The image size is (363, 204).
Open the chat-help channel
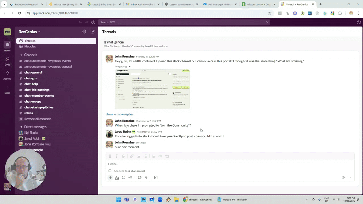(31, 84)
